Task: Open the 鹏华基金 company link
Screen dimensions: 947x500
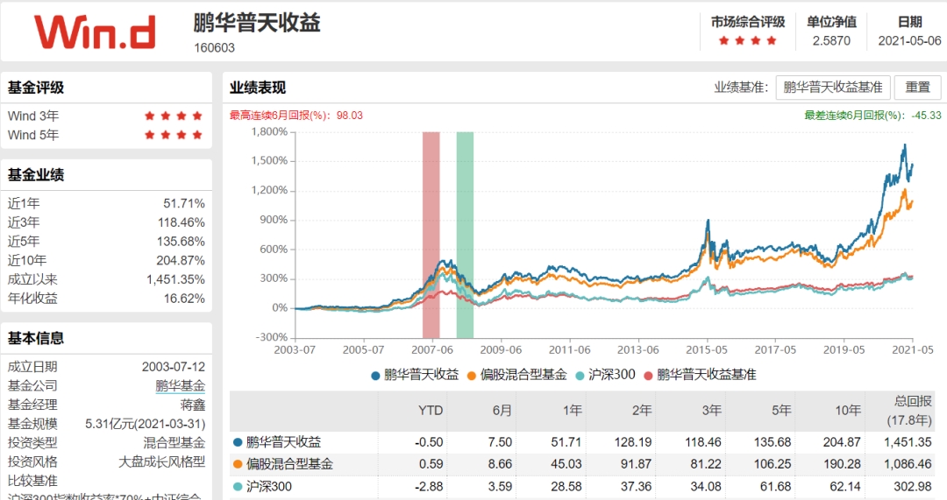Action: 180,386
